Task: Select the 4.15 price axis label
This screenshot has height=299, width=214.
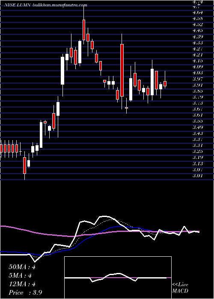Action: pyautogui.click(x=198, y=61)
